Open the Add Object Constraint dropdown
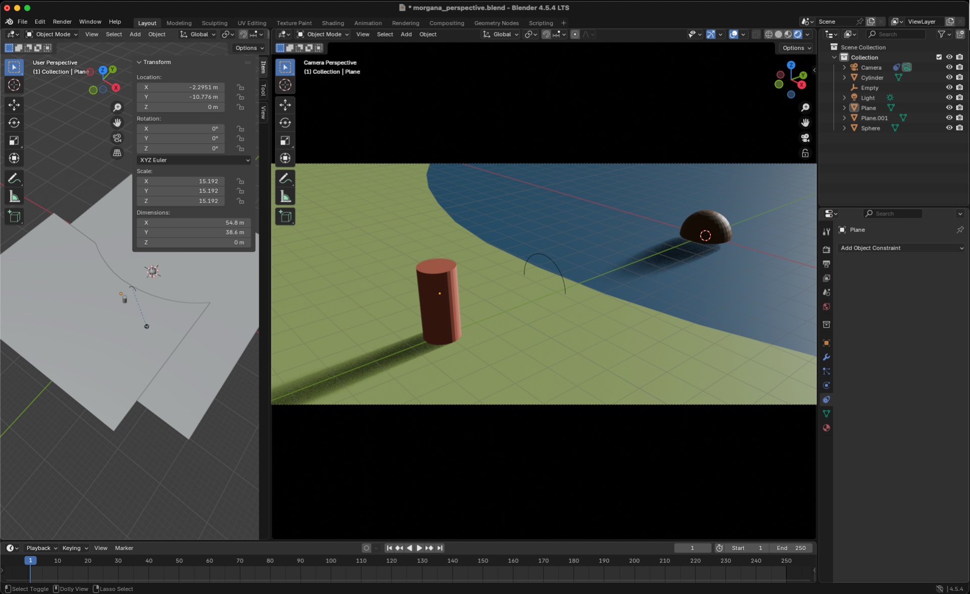 tap(901, 248)
